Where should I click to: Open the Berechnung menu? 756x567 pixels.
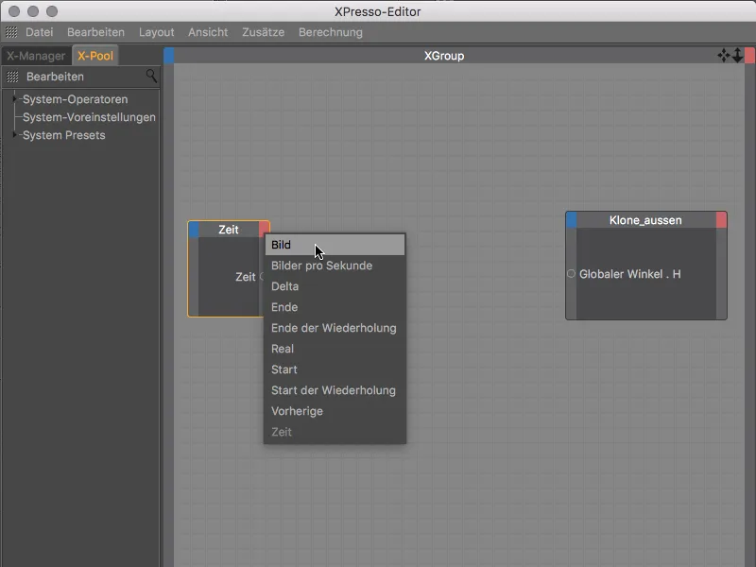pos(330,32)
